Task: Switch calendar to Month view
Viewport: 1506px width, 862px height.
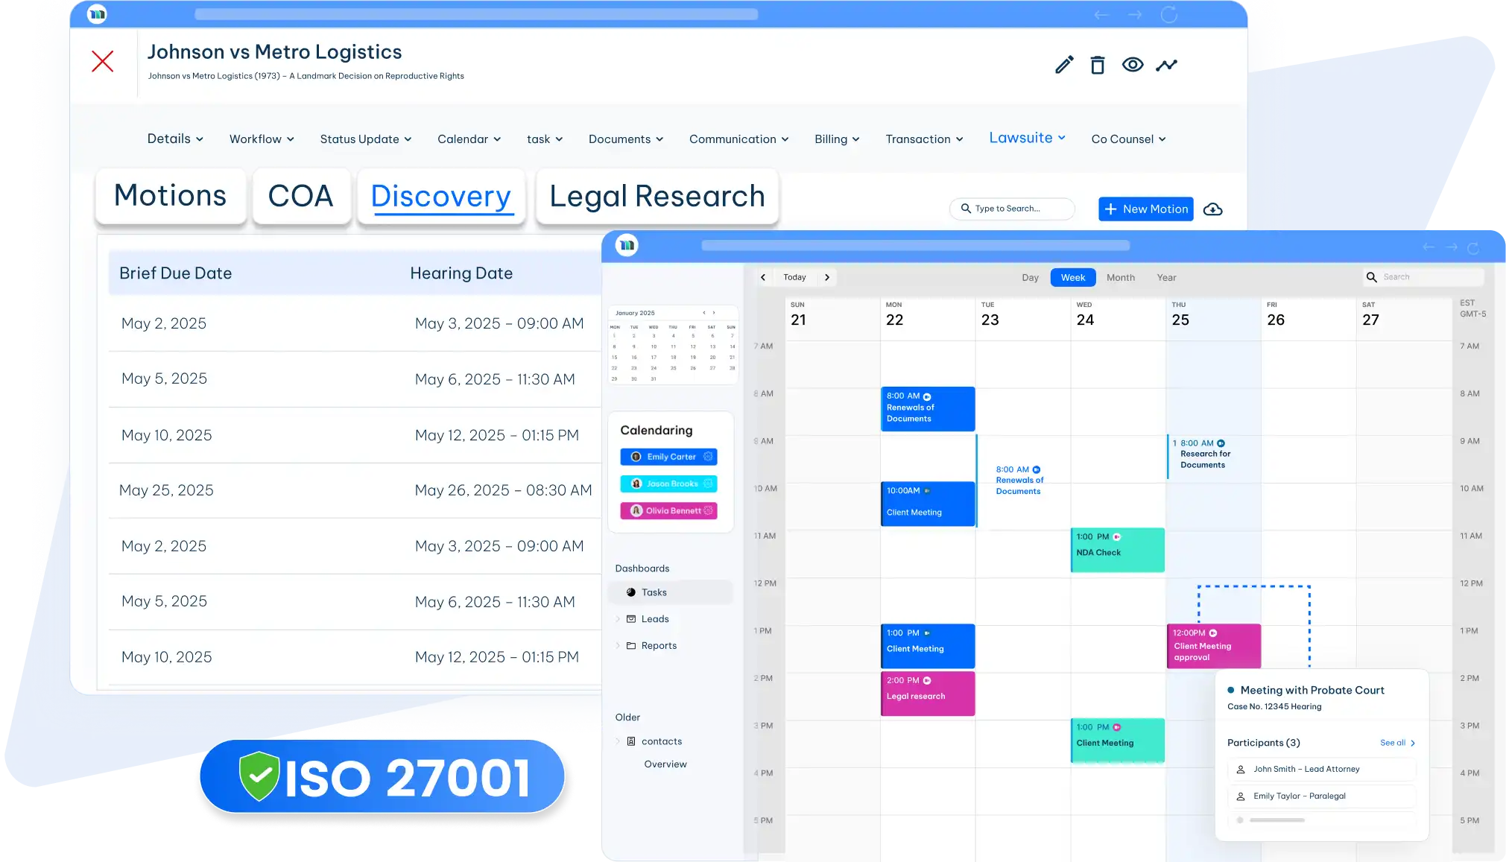Action: coord(1121,278)
